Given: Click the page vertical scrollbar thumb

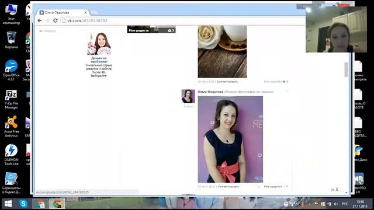Looking at the screenshot, I should click(x=346, y=69).
